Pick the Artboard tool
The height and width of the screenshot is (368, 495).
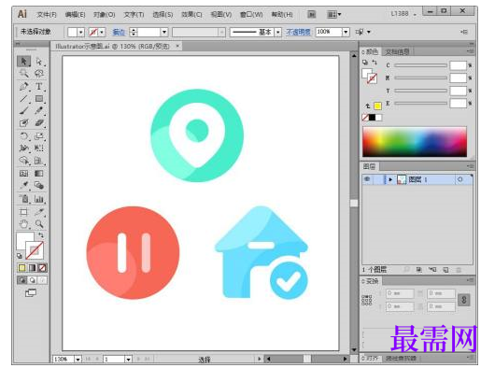tap(23, 212)
